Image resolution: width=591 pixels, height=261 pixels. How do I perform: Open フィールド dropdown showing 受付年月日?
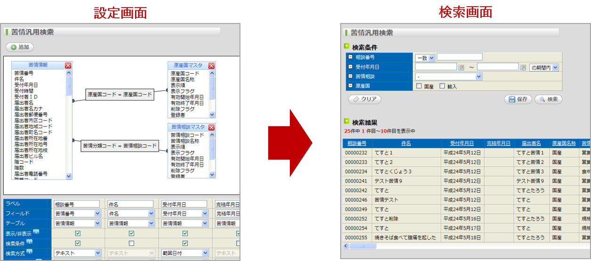tap(185, 214)
